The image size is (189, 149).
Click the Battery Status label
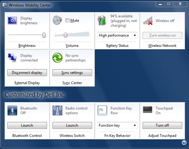[x=117, y=46]
